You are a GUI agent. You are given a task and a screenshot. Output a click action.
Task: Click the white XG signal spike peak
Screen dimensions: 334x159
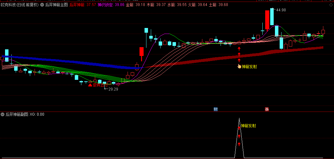pyautogui.click(x=239, y=118)
